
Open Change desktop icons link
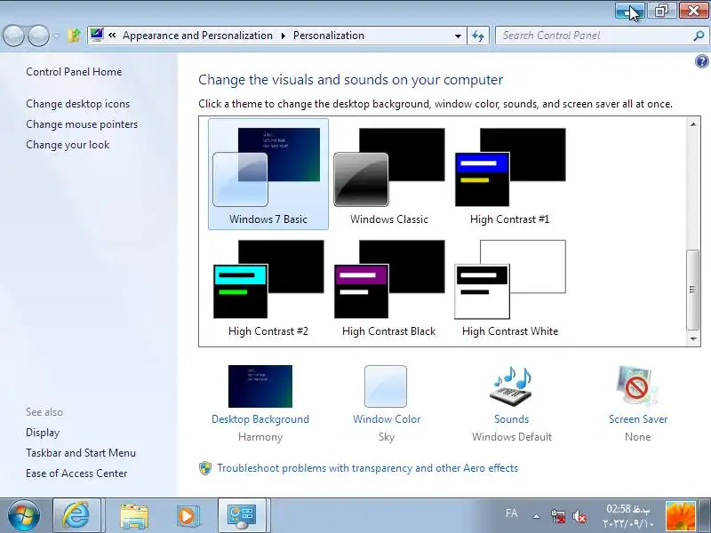pyautogui.click(x=78, y=104)
